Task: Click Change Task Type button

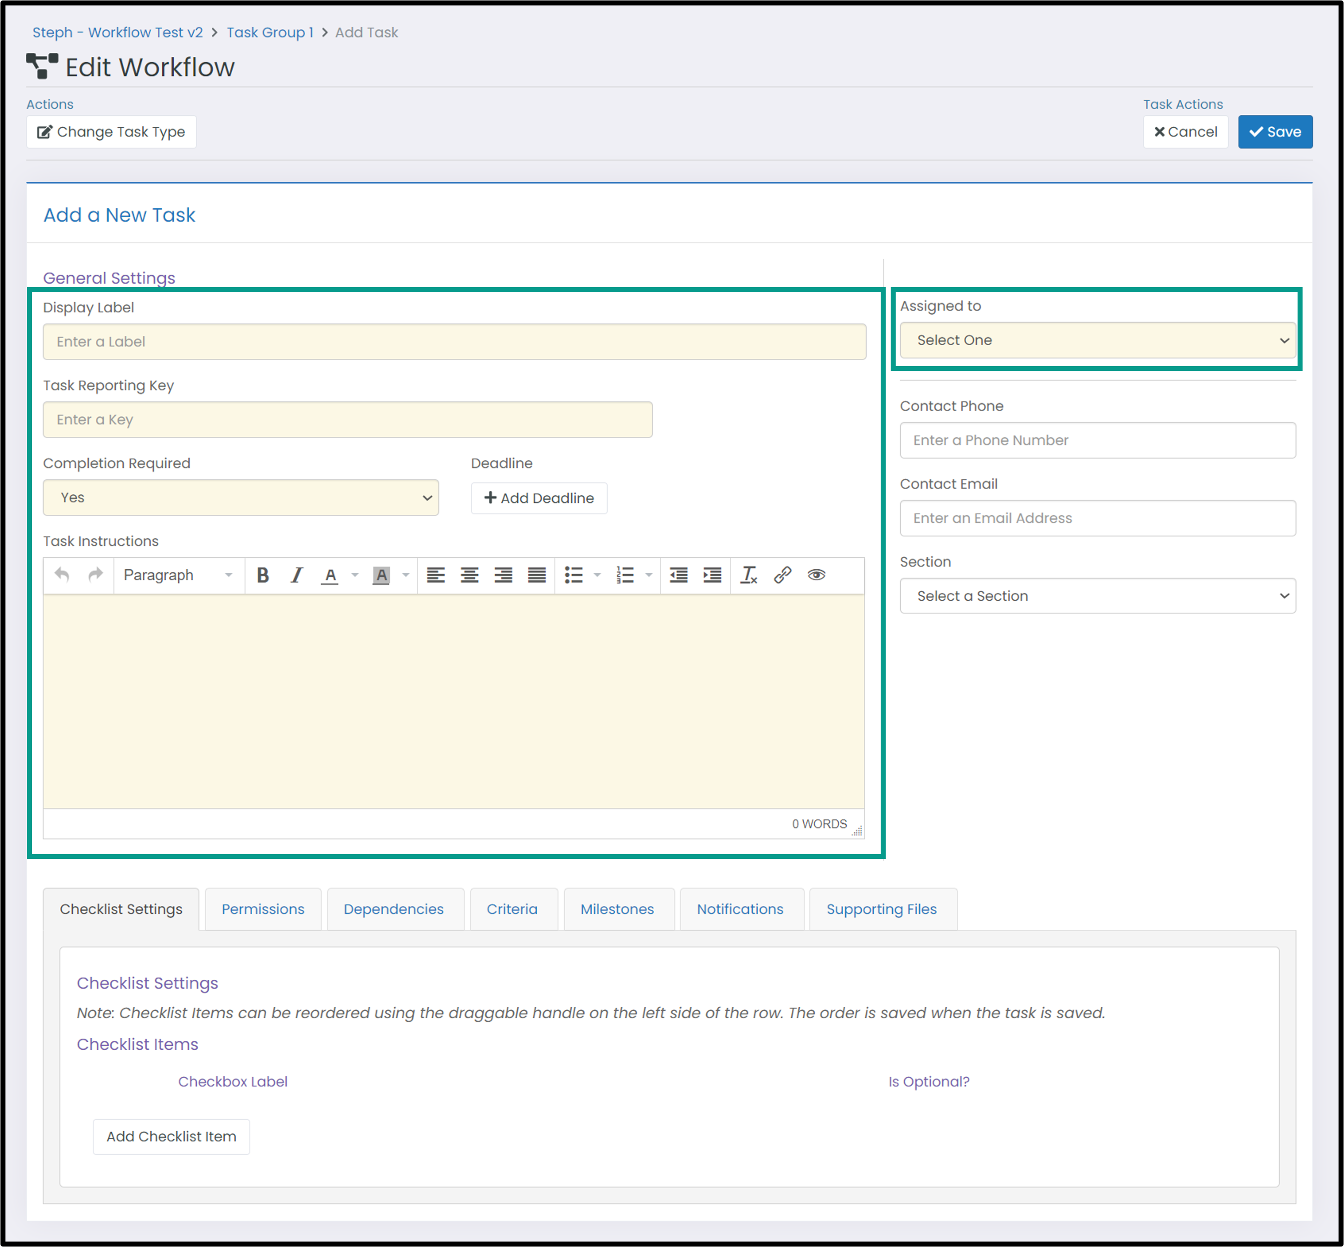Action: point(111,131)
